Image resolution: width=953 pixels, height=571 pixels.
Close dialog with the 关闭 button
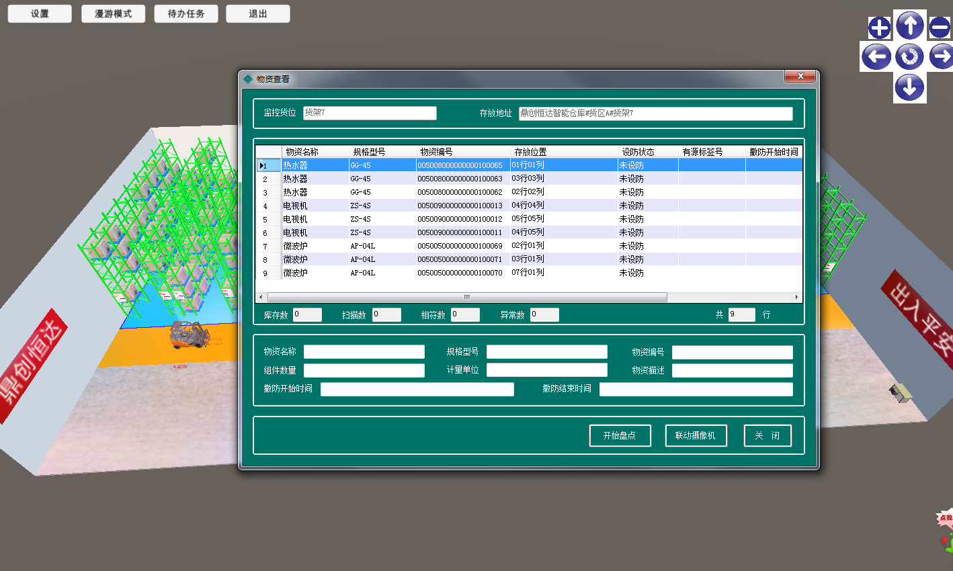(767, 435)
